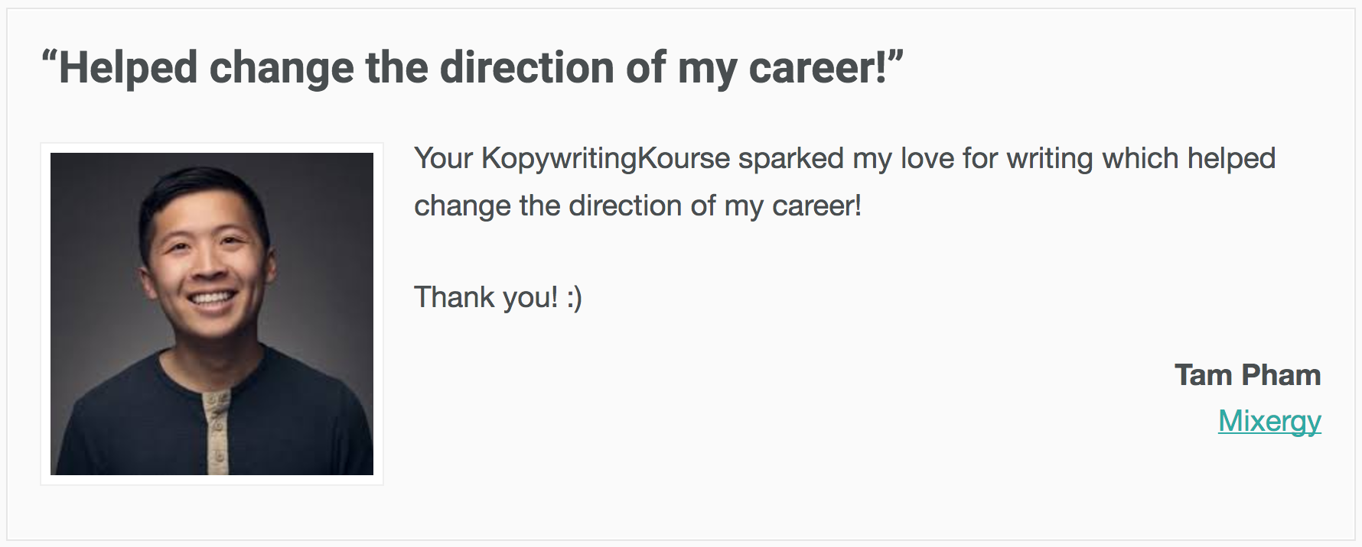
Task: Open the Mixergy link
Action: (1269, 421)
